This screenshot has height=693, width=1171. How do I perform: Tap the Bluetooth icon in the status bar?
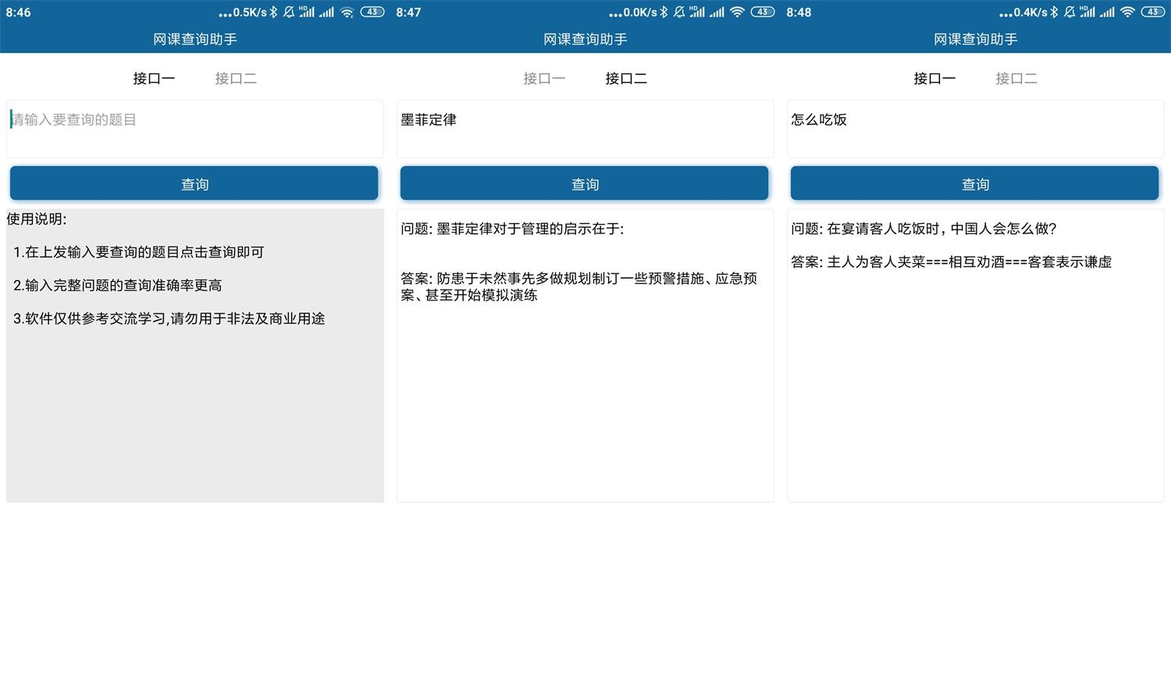[273, 12]
